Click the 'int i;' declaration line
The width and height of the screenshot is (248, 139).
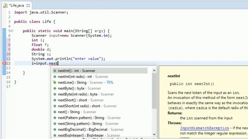(38, 40)
